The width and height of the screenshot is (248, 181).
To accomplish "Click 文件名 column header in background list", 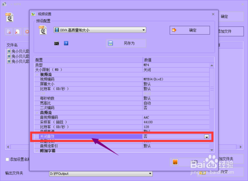I will point(17,45).
